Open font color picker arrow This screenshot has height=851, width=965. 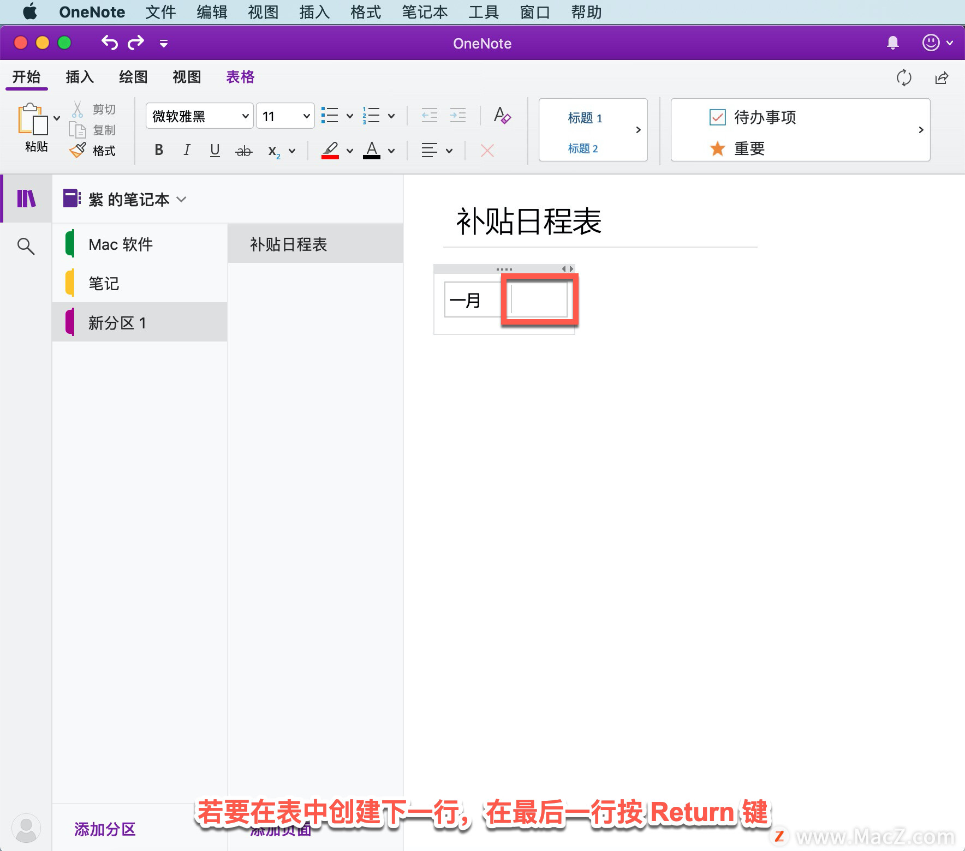click(391, 151)
